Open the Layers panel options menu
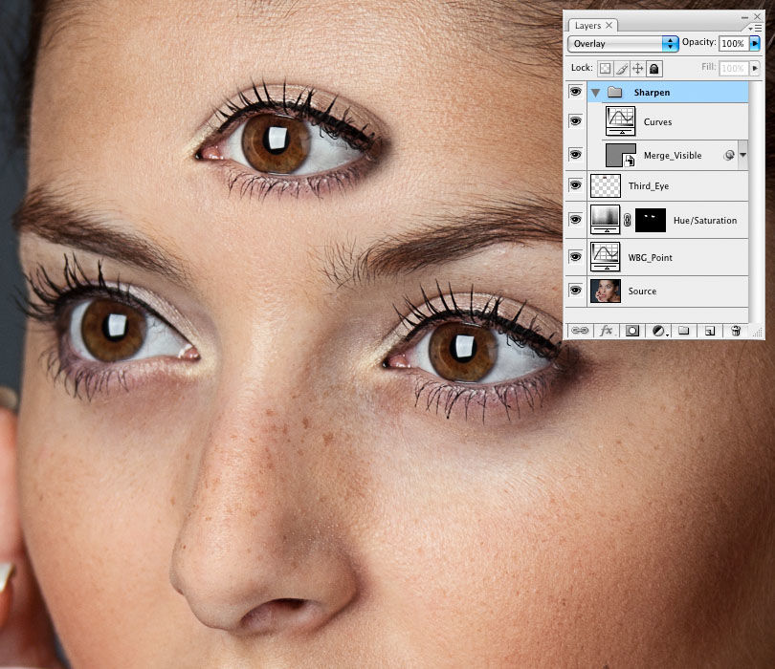 coord(755,28)
